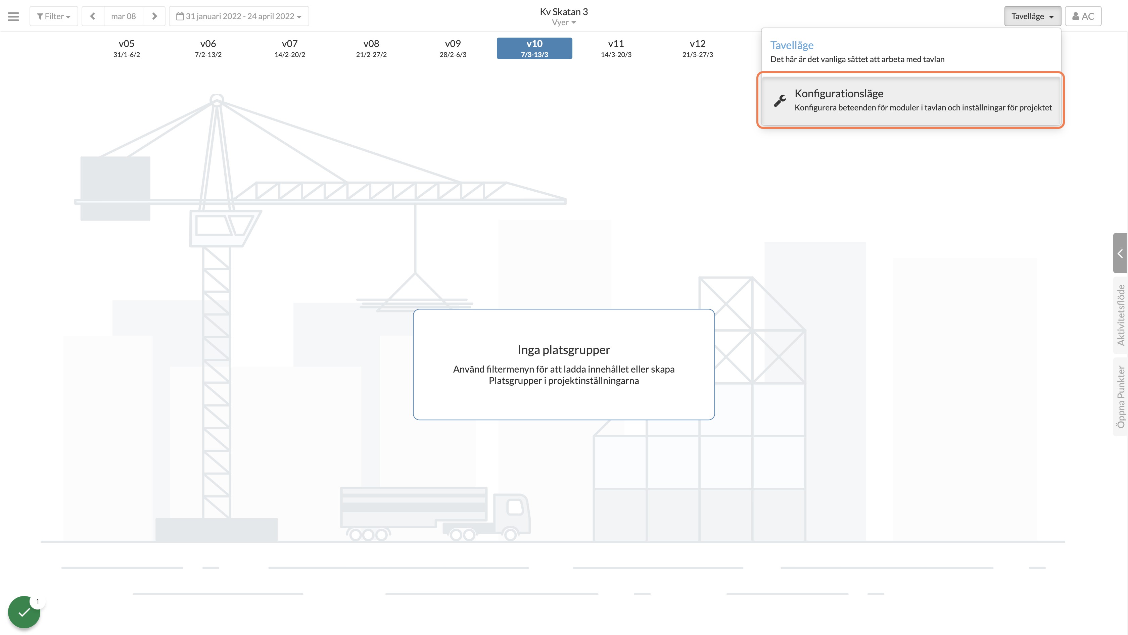Open the Öppna Punkter side tab
Viewport: 1128px width, 635px height.
(1121, 396)
